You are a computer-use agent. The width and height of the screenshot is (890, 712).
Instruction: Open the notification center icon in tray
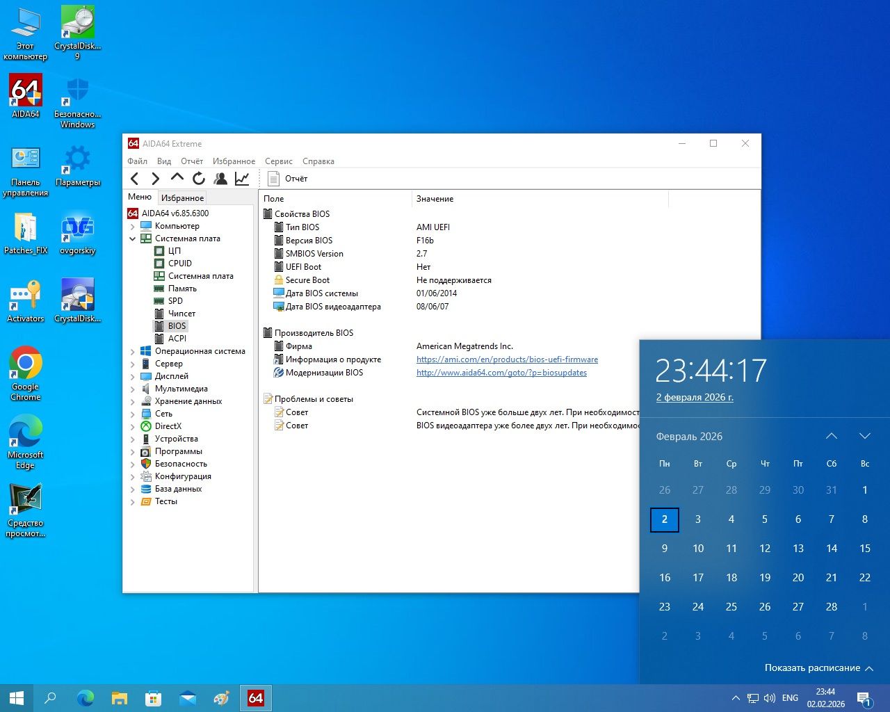(x=864, y=698)
